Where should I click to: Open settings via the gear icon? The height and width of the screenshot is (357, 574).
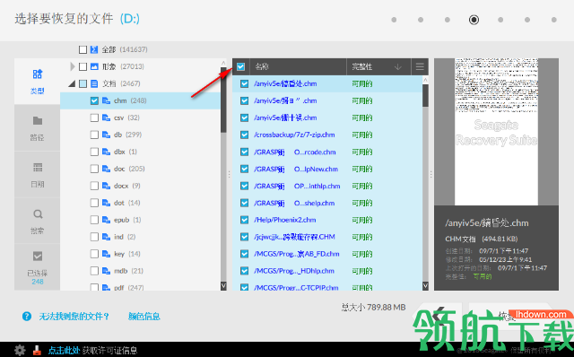(x=20, y=350)
